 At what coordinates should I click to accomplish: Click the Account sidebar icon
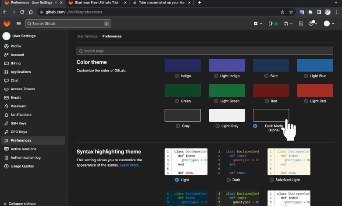[6, 55]
